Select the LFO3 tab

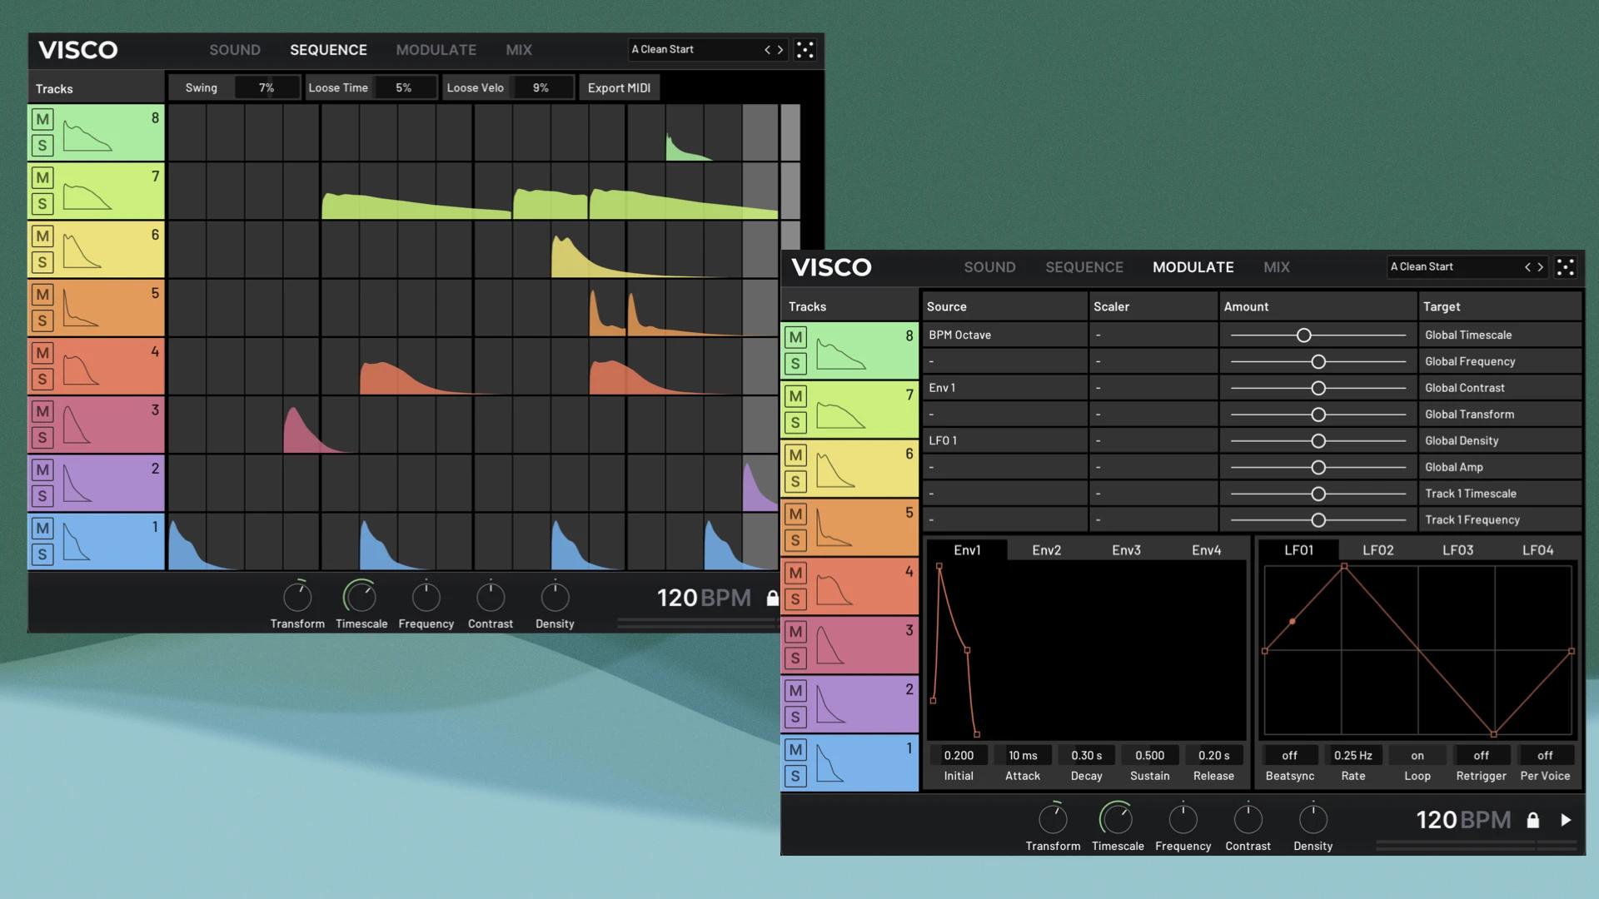tap(1457, 550)
